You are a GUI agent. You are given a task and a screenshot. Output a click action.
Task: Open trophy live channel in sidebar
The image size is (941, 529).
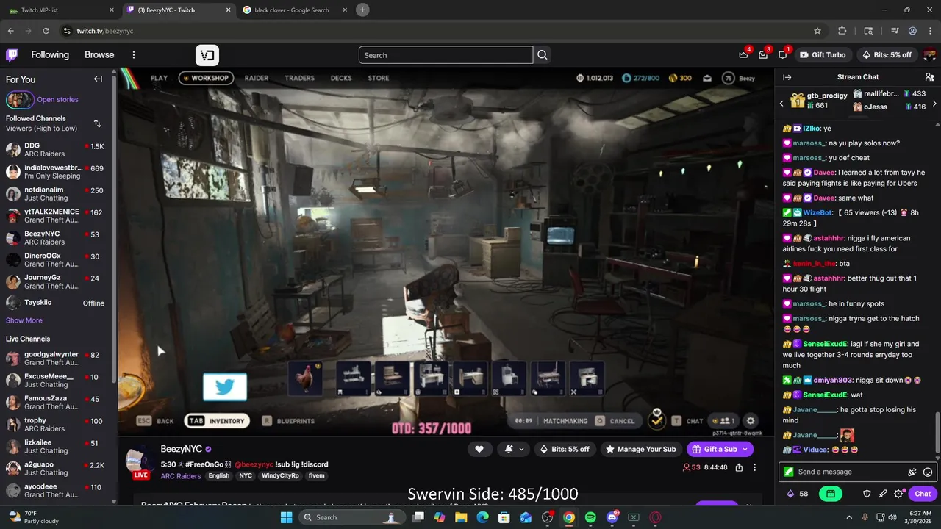[55, 425]
